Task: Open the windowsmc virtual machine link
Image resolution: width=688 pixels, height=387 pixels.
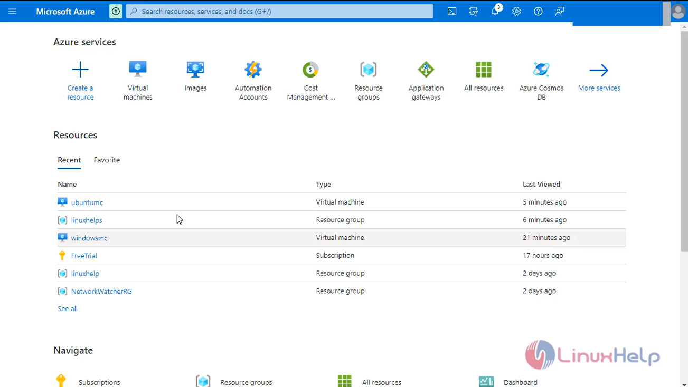Action: point(89,238)
